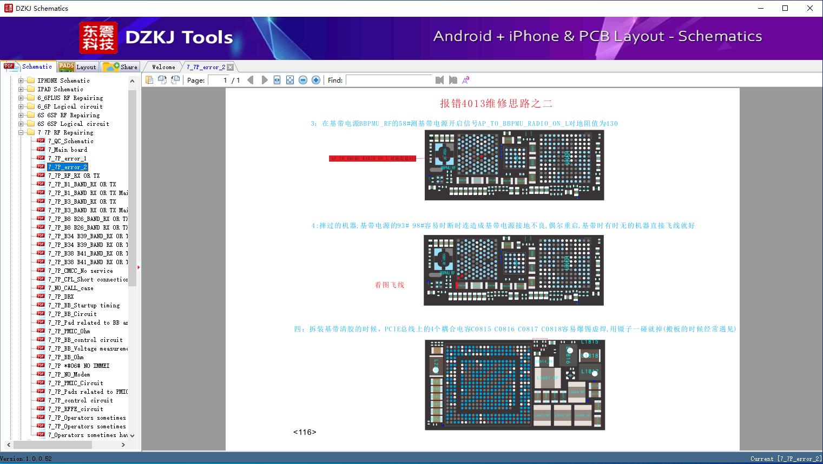Open 7_7P_BB_control circuit document
This screenshot has width=823, height=464.
tap(85, 340)
